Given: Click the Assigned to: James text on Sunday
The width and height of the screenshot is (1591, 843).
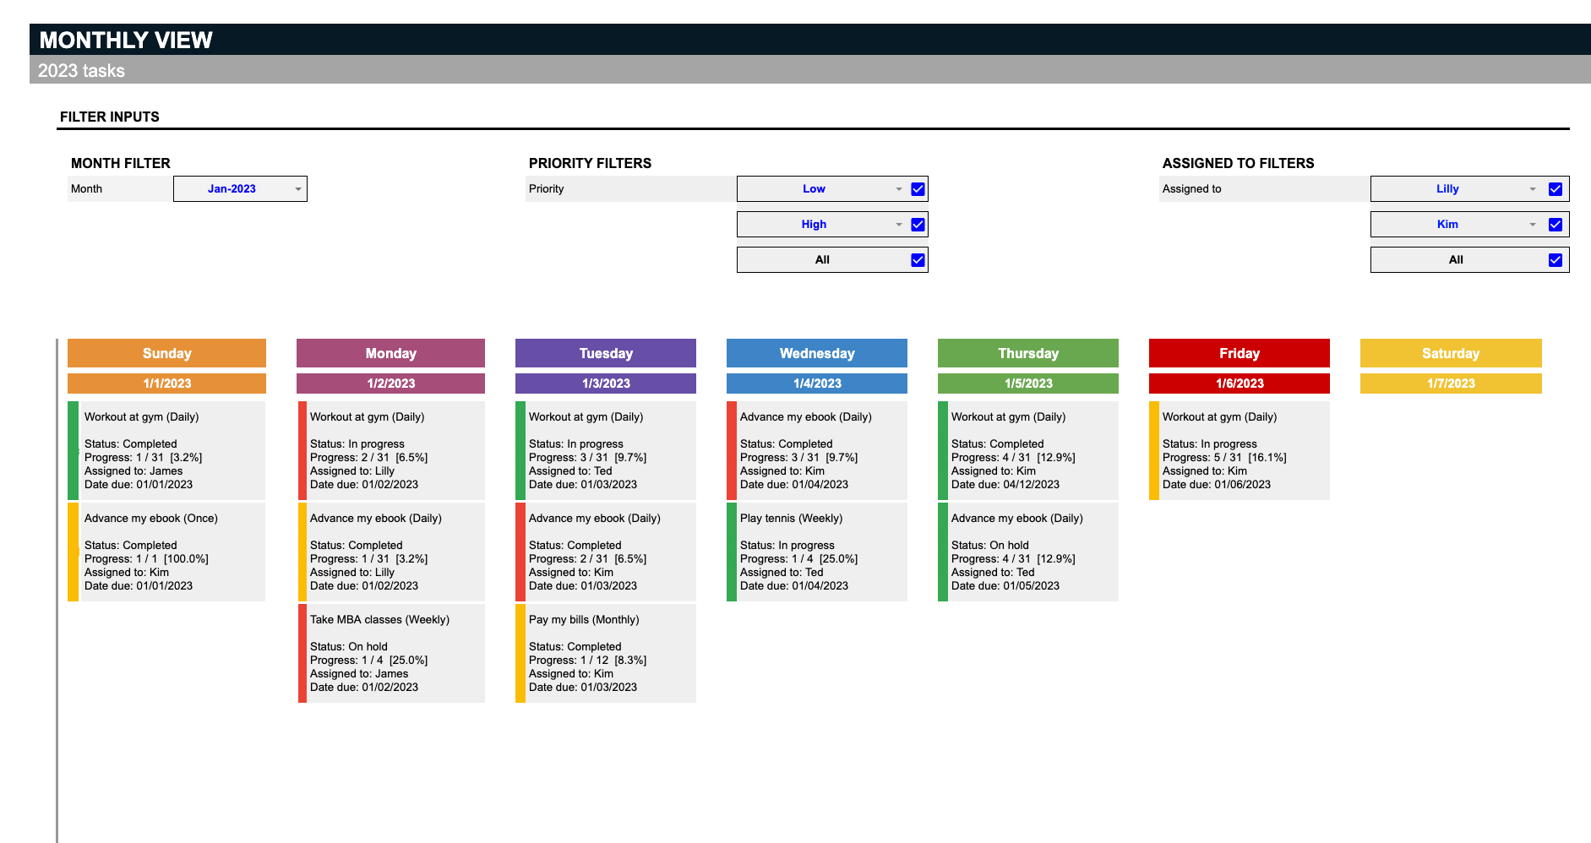Looking at the screenshot, I should (133, 470).
